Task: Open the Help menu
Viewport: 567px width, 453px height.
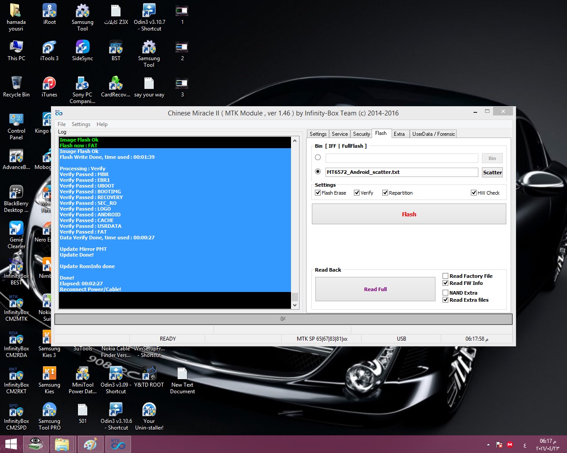Action: tap(102, 124)
